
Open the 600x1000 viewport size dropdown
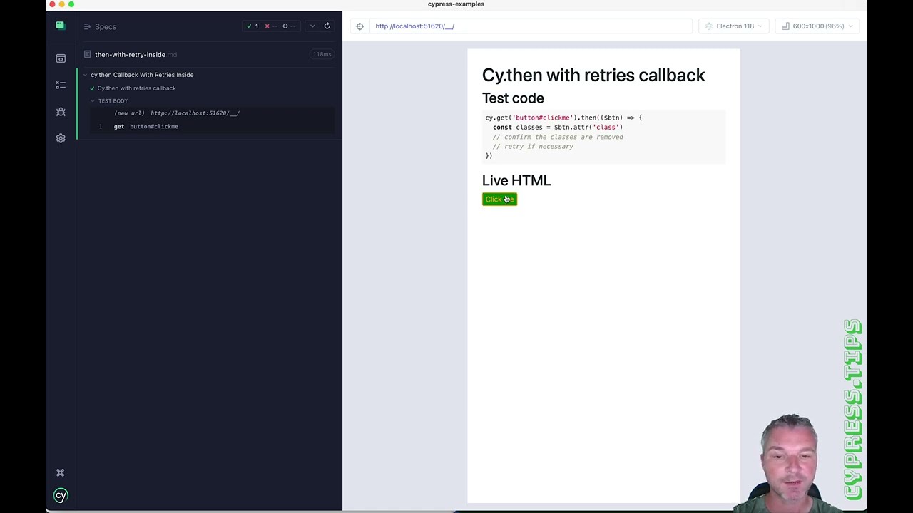[x=817, y=26]
